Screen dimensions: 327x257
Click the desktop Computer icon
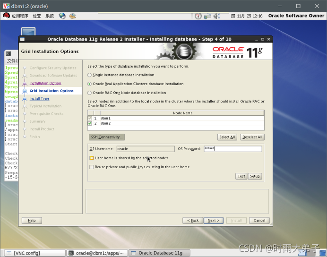pyautogui.click(x=28, y=31)
